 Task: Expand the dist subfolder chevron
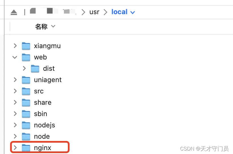tap(24, 69)
